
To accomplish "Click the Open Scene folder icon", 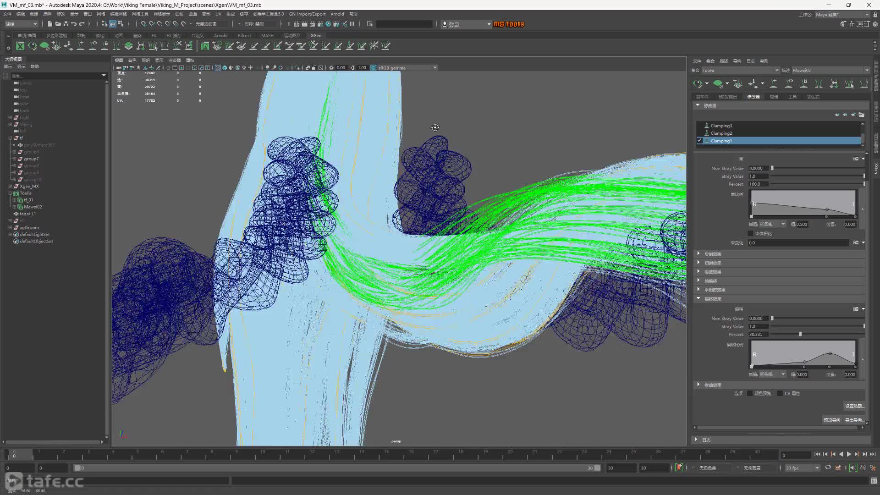I will [x=58, y=24].
